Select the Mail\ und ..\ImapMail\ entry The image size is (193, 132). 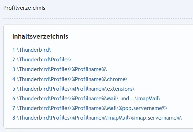[x=86, y=99]
